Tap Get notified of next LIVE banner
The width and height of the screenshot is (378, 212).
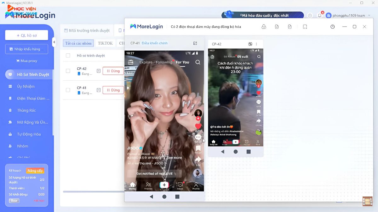click(154, 174)
